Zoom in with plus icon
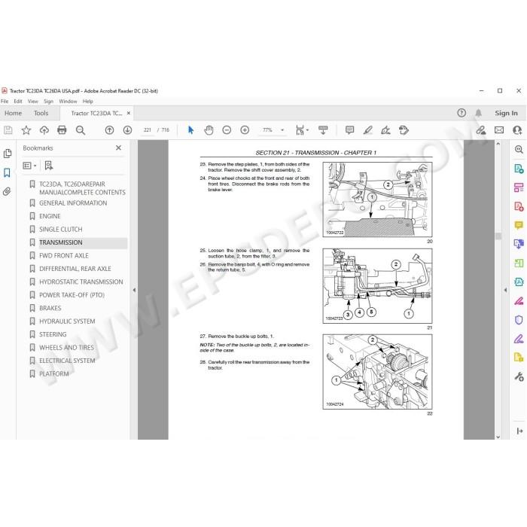Image resolution: width=527 pixels, height=527 pixels. (x=245, y=130)
